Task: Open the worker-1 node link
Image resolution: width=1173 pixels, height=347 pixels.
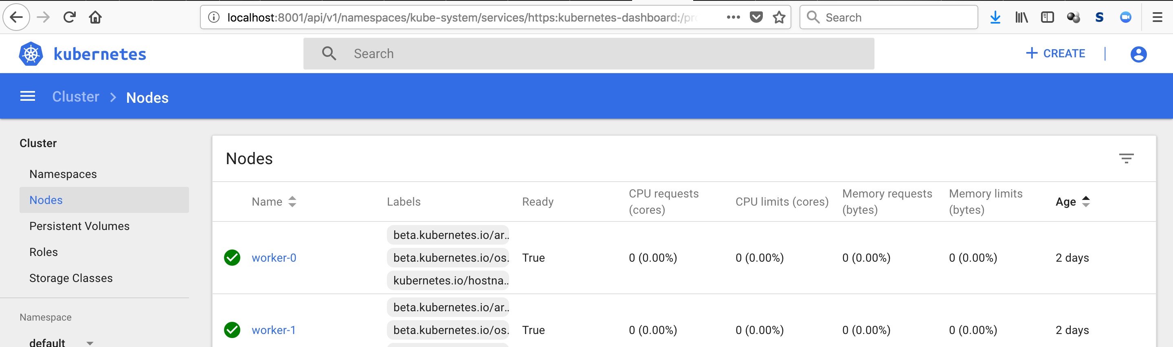Action: click(x=273, y=330)
